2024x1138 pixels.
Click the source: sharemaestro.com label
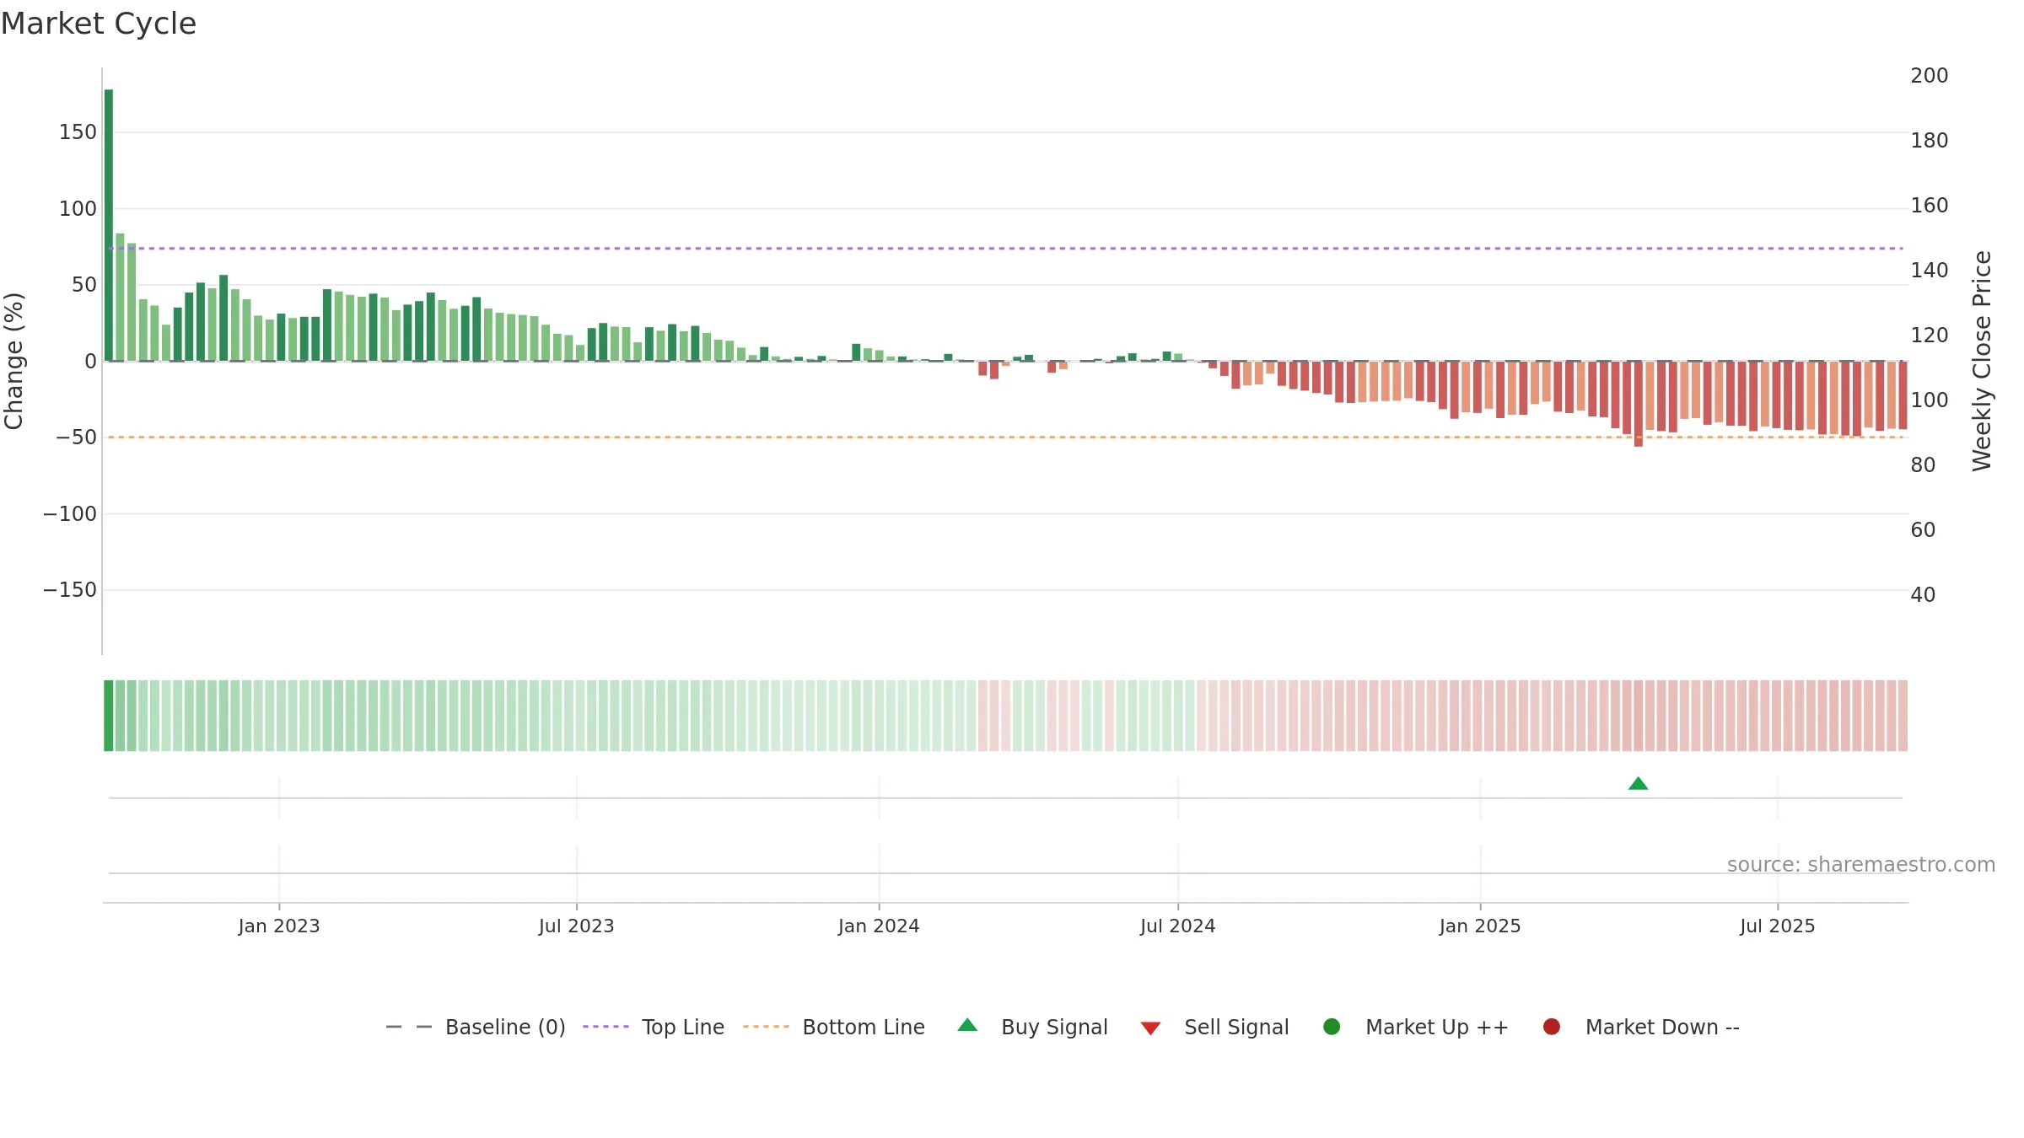coord(1861,865)
